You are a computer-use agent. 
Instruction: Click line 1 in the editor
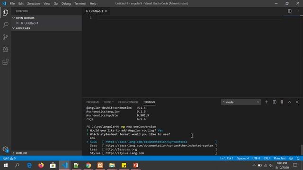[189, 18]
